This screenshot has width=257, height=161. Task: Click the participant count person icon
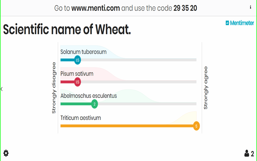pyautogui.click(x=247, y=153)
